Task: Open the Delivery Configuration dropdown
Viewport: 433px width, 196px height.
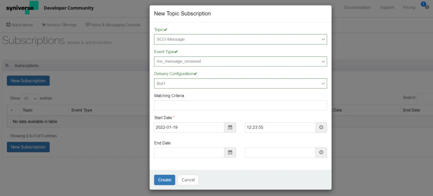Action: coord(240,83)
